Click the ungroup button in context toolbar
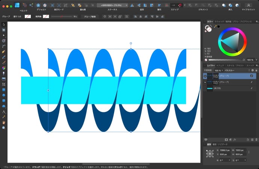 (90, 17)
